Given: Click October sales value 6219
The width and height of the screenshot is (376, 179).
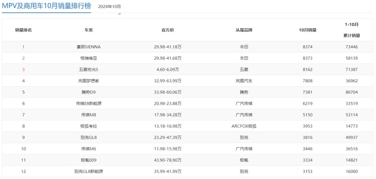Looking at the screenshot, I should (x=308, y=104).
